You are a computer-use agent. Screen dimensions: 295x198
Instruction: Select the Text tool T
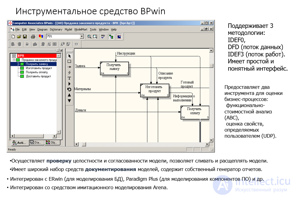click(x=69, y=78)
